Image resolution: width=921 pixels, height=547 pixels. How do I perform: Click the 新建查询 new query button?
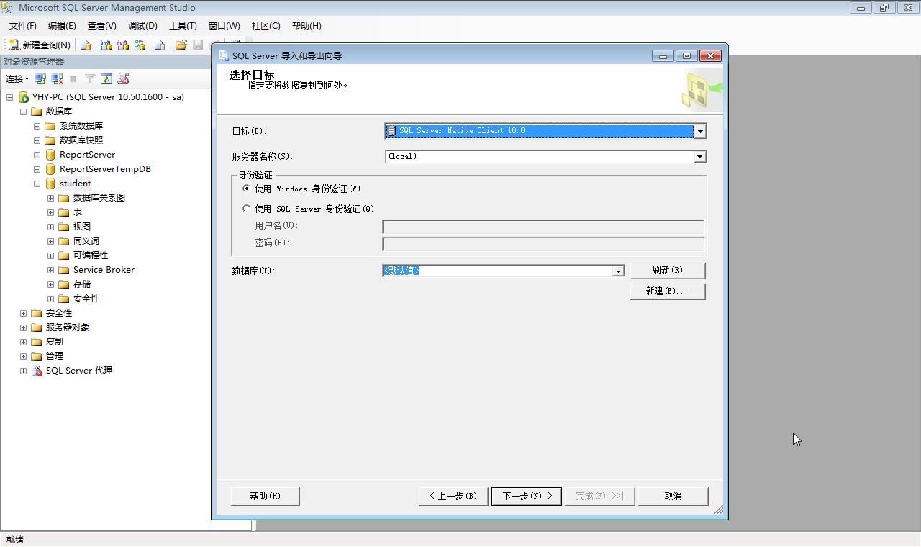tap(40, 45)
